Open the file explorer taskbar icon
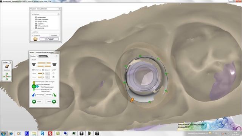 (34, 133)
